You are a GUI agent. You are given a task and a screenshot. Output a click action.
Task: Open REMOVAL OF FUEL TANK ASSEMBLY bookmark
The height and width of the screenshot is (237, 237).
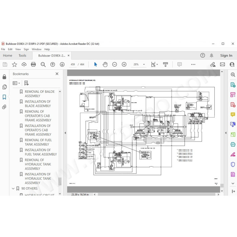click(38, 142)
